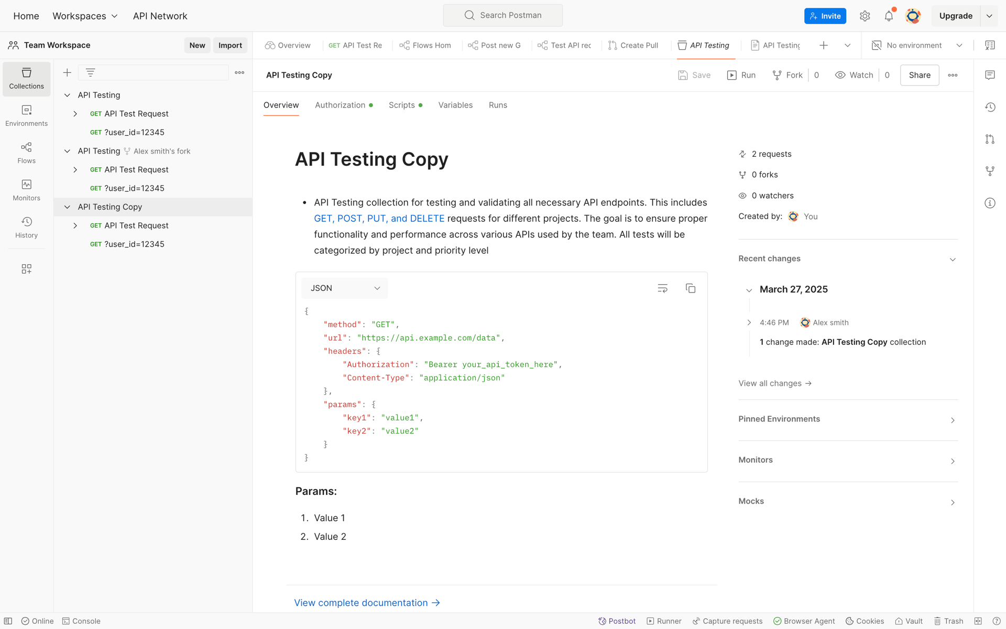This screenshot has width=1006, height=629.
Task: Switch to the Scripts tab
Action: point(406,105)
